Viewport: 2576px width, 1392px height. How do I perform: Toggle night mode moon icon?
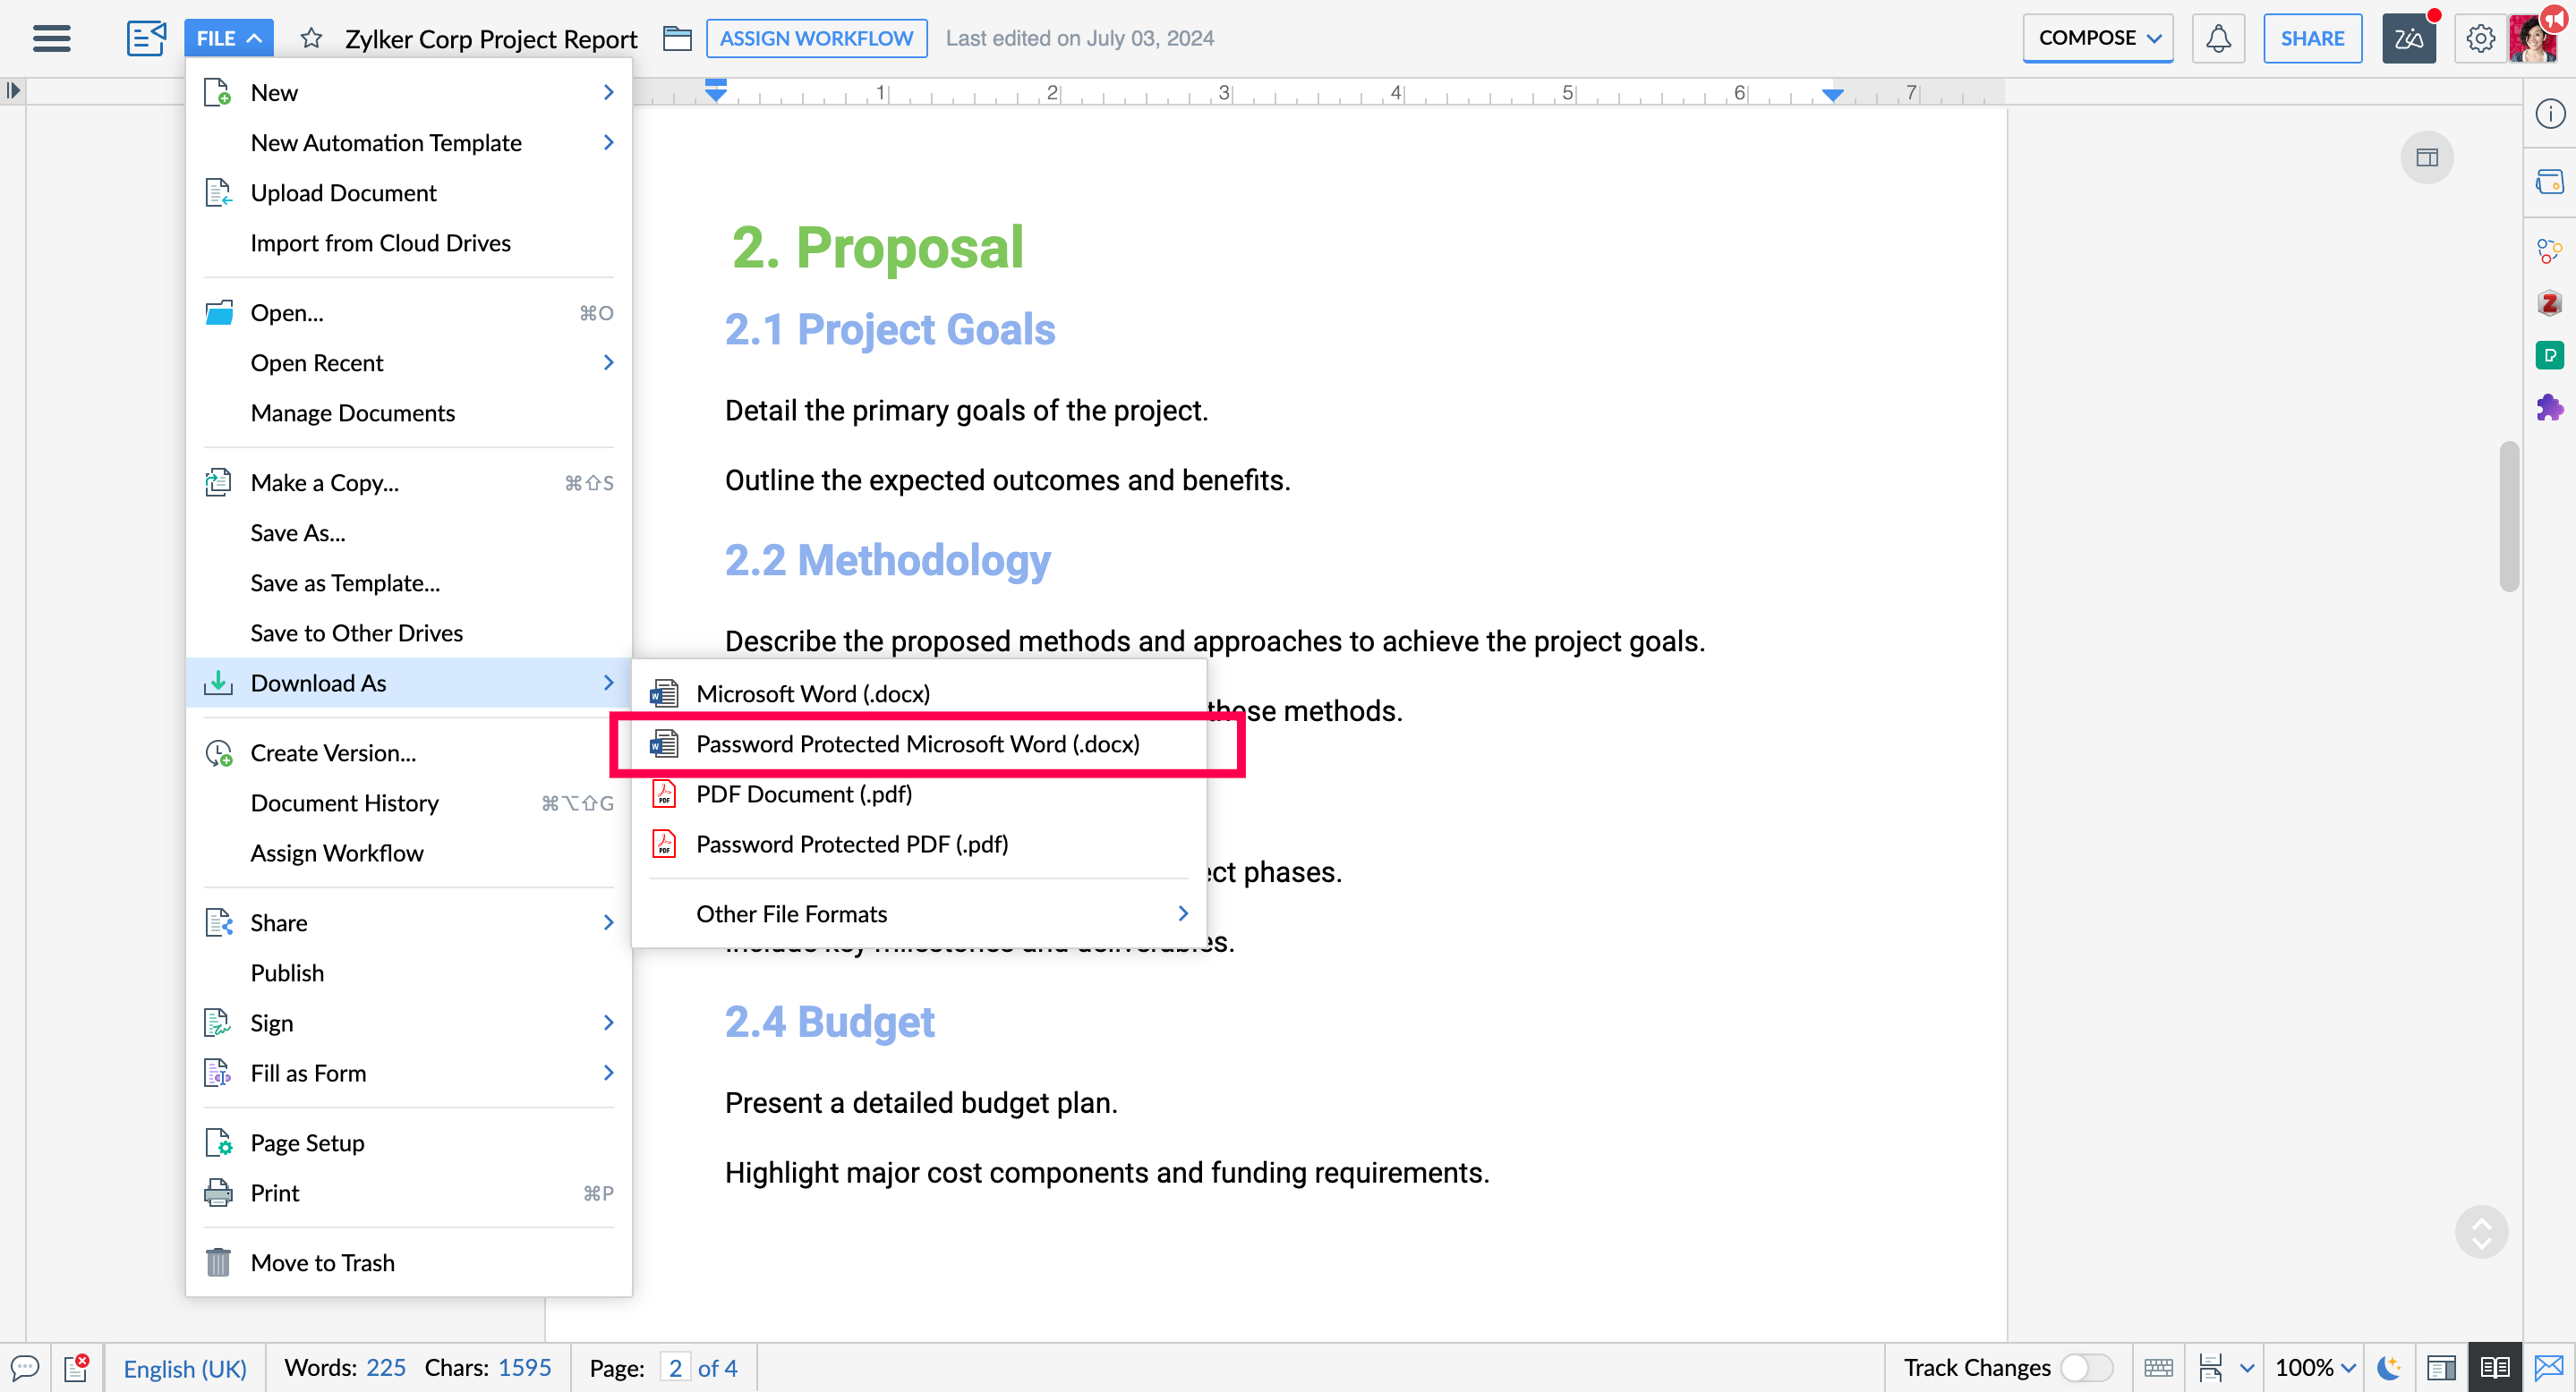click(x=2389, y=1366)
